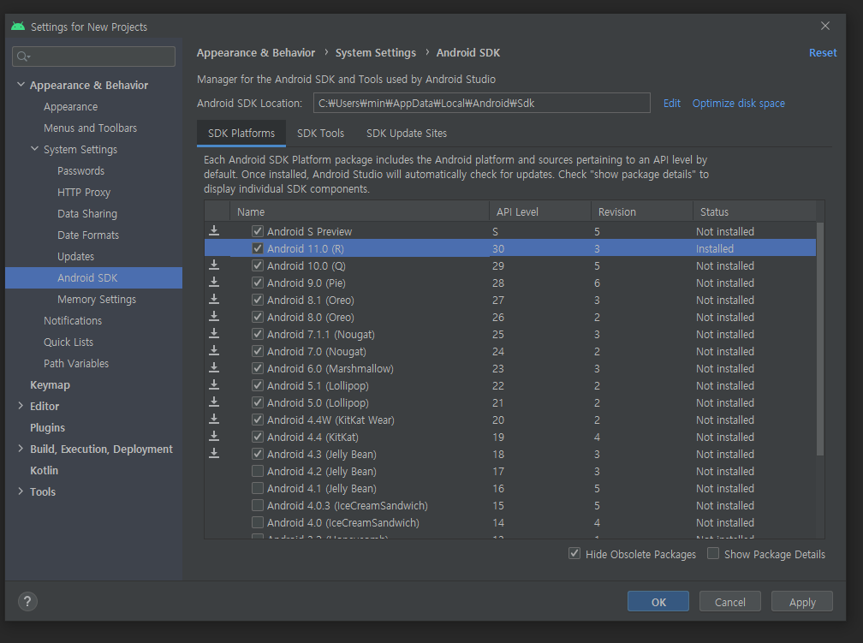Click the download icon beside Android 7.0 (Nougat)
This screenshot has width=863, height=643.
pyautogui.click(x=214, y=350)
